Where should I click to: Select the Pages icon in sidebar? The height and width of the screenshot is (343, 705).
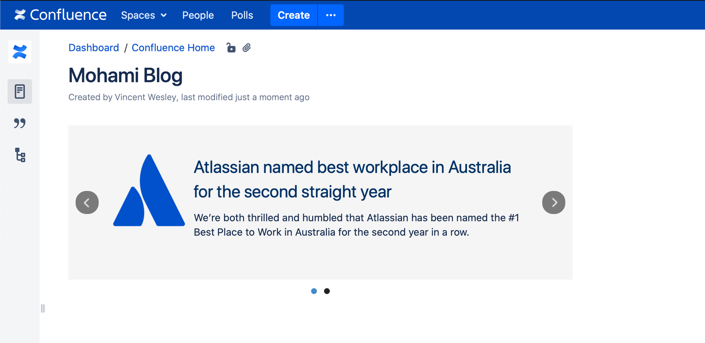[x=20, y=91]
